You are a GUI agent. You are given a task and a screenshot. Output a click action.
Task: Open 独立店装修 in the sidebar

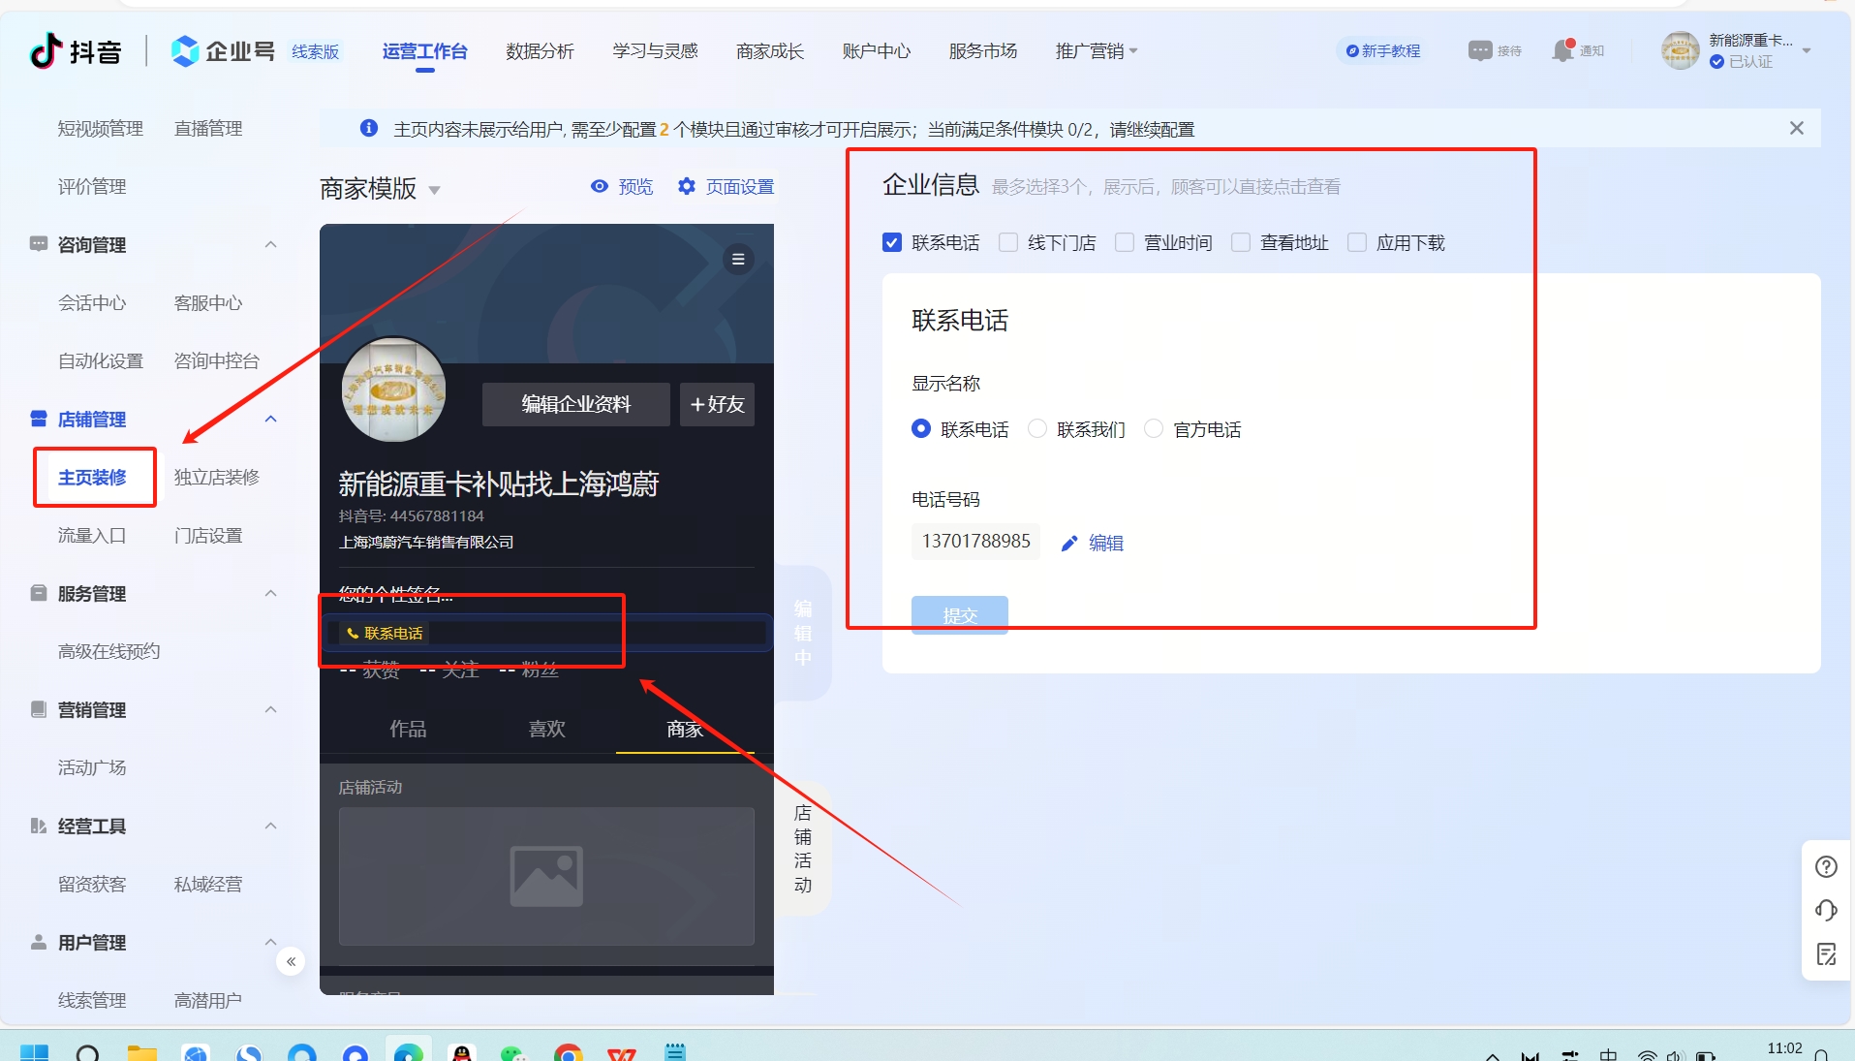[x=217, y=477]
